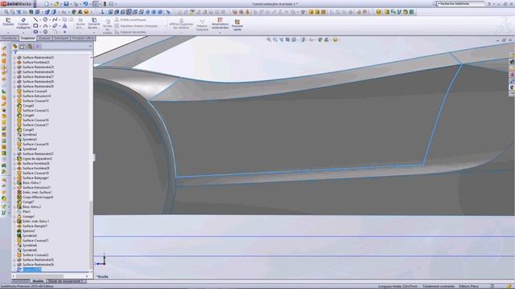Switch to the Evaluer tab

(x=45, y=39)
